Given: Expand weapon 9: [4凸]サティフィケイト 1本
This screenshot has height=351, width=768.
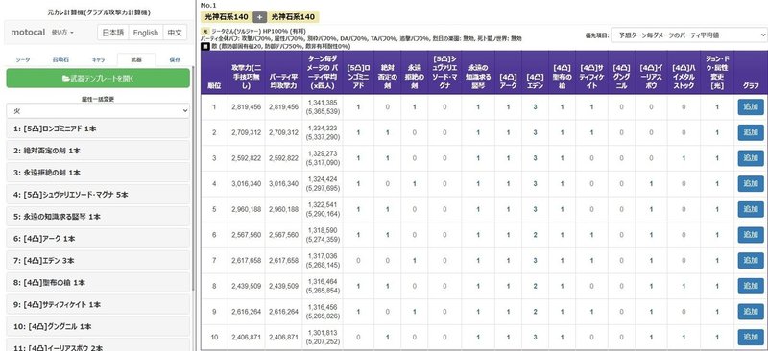Looking at the screenshot, I should pyautogui.click(x=98, y=305).
